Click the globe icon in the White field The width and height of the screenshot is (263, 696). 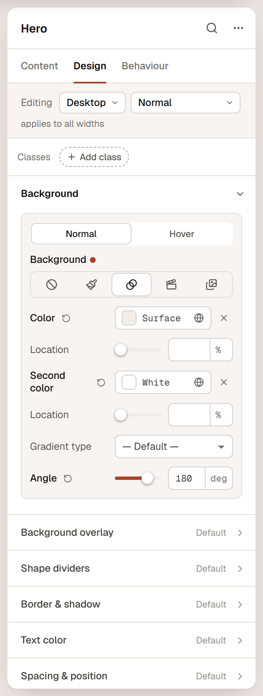tap(199, 382)
